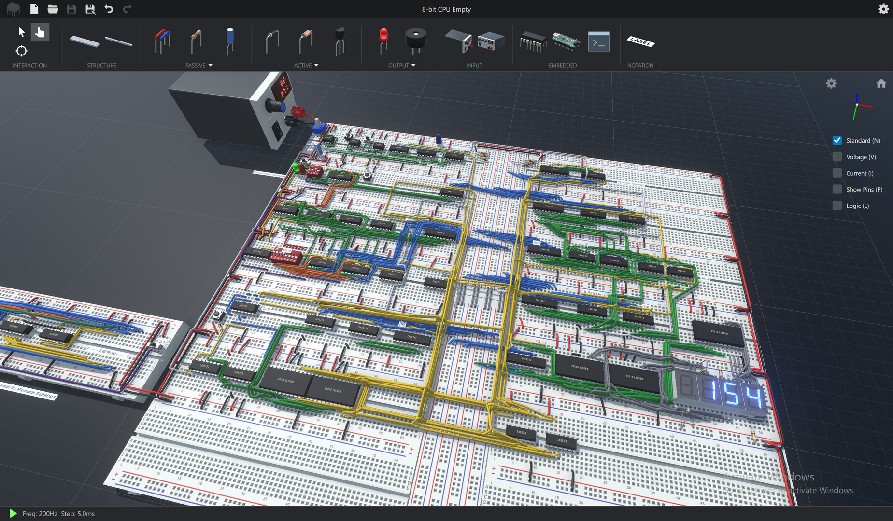Select the LABEL tool under Notation
The image size is (893, 521).
coord(640,42)
